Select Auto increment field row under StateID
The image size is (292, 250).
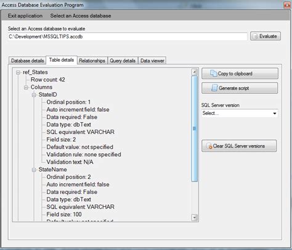(x=78, y=110)
